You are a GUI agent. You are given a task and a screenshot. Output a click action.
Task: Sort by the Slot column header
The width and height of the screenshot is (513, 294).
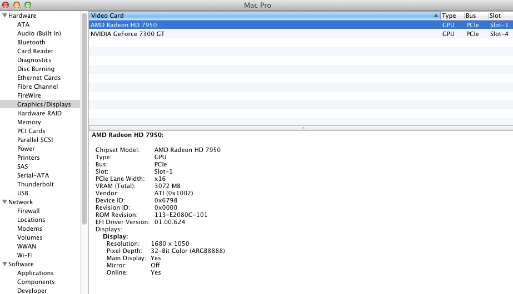click(x=501, y=16)
